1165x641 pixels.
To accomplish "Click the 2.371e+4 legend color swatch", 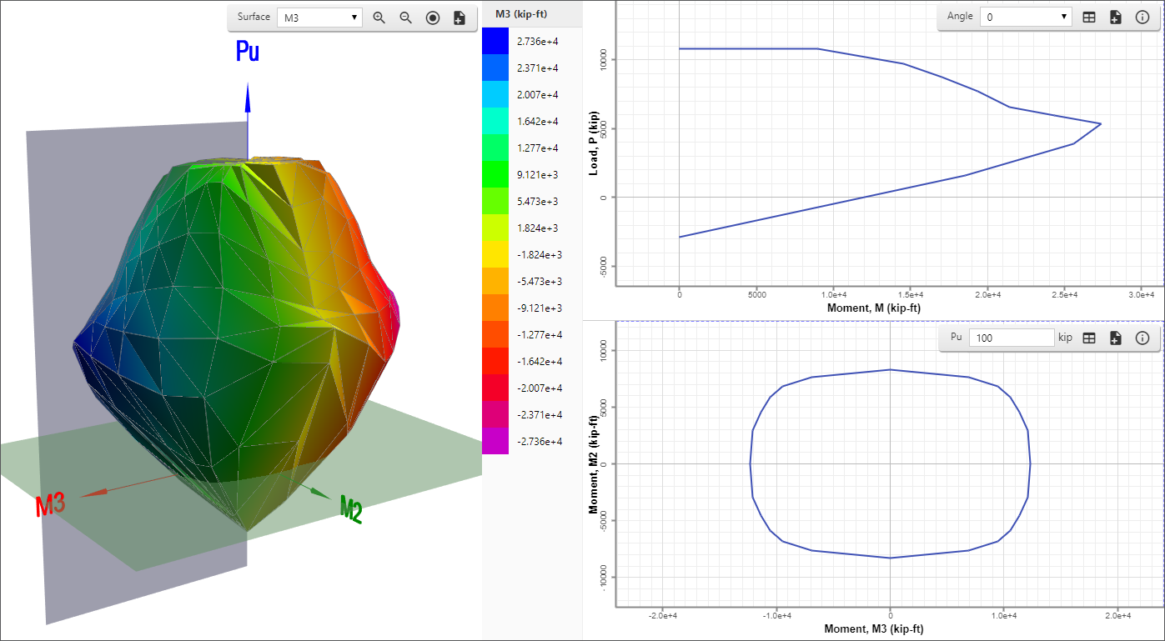I will (495, 68).
